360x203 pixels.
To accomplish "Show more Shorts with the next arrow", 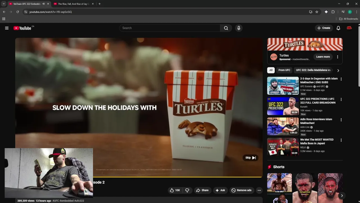I will click(x=342, y=196).
